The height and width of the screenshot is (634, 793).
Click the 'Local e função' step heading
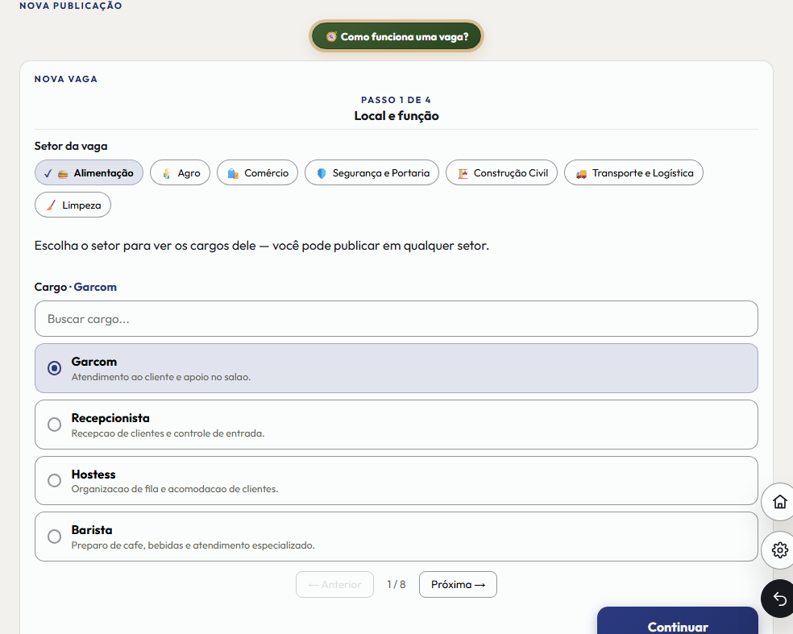[396, 116]
